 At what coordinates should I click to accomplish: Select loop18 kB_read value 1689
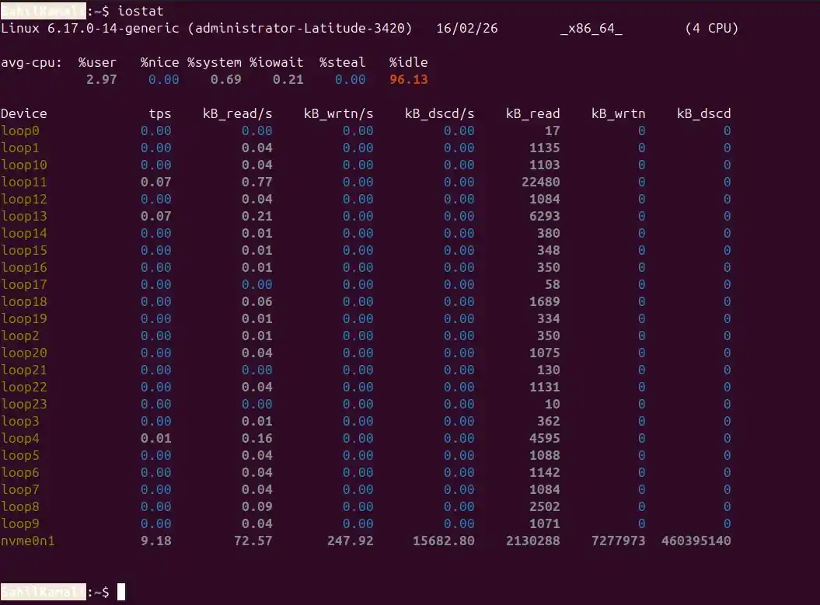point(544,301)
